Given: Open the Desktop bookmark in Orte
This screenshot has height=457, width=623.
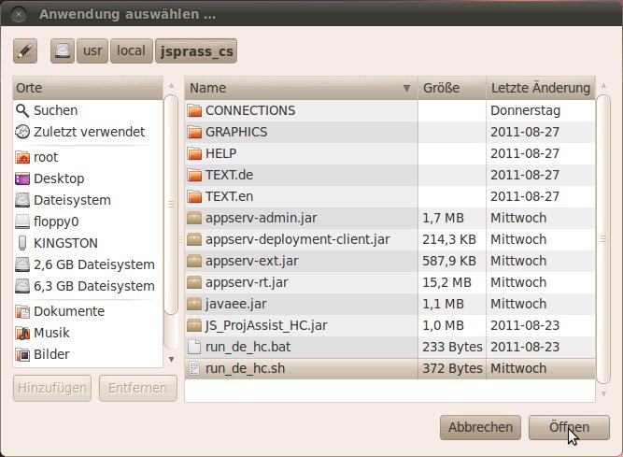Looking at the screenshot, I should [58, 179].
